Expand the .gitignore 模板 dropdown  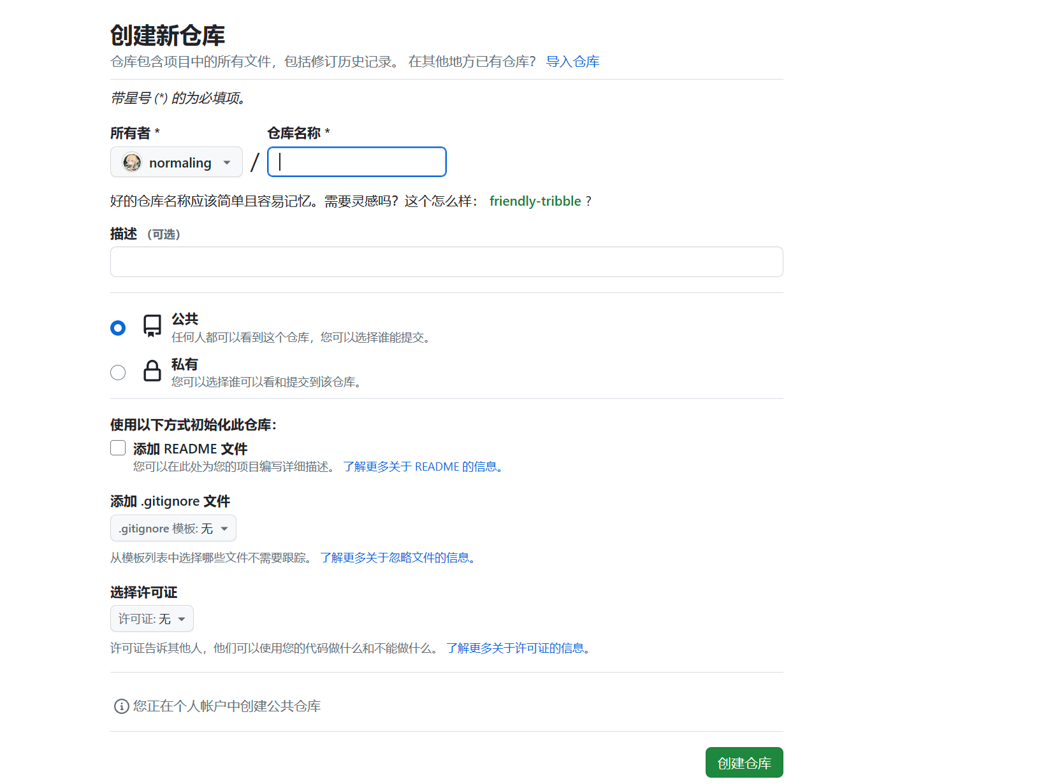(x=173, y=529)
